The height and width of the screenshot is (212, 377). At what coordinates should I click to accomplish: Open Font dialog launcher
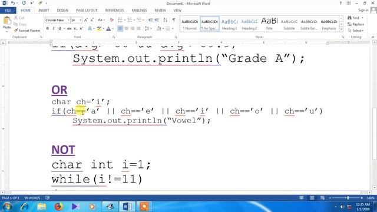point(114,37)
